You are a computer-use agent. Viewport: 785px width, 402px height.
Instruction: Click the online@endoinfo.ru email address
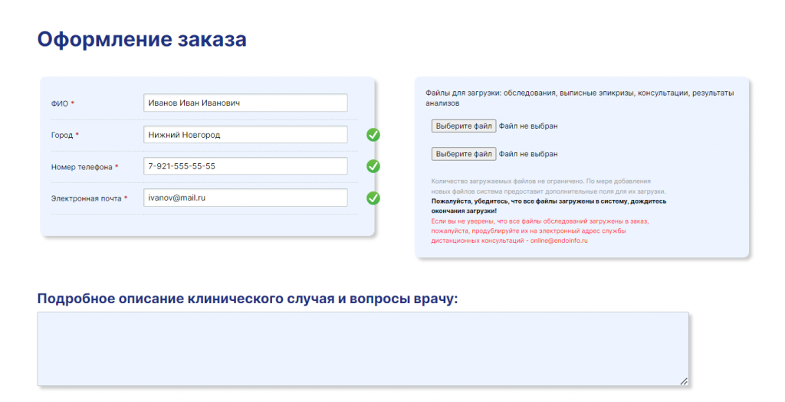[559, 240]
